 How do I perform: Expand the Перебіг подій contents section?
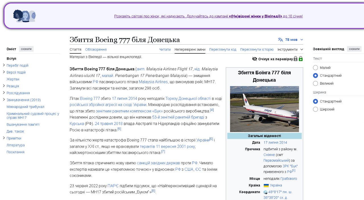(x=4, y=65)
